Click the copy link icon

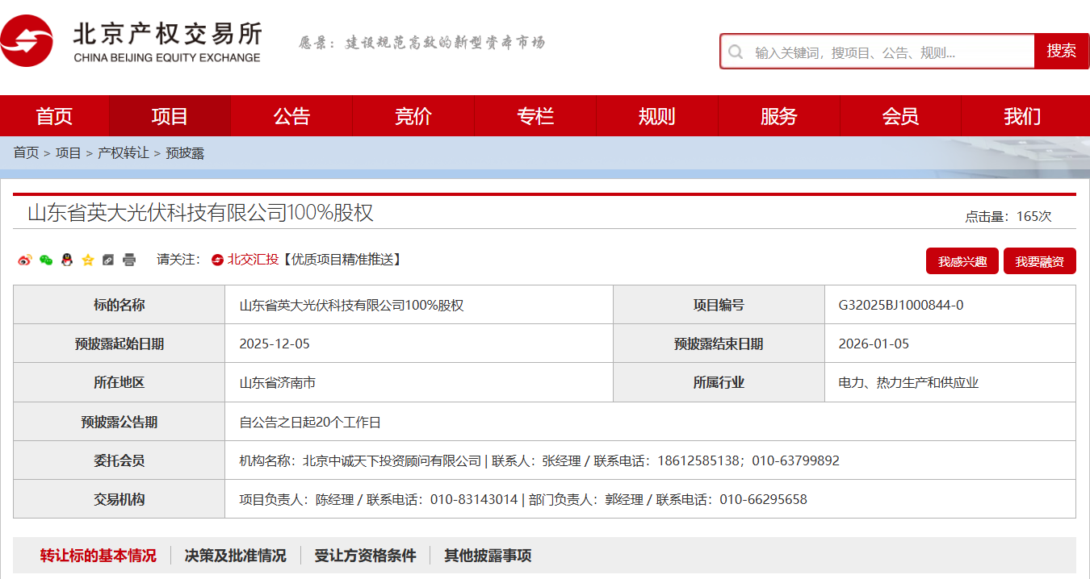108,260
